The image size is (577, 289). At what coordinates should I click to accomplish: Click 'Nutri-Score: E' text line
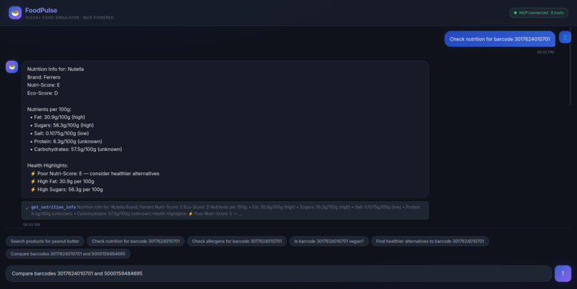[44, 85]
